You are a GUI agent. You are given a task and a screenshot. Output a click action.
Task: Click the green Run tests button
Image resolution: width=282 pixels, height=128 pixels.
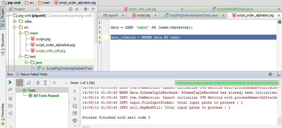[x=10, y=82]
